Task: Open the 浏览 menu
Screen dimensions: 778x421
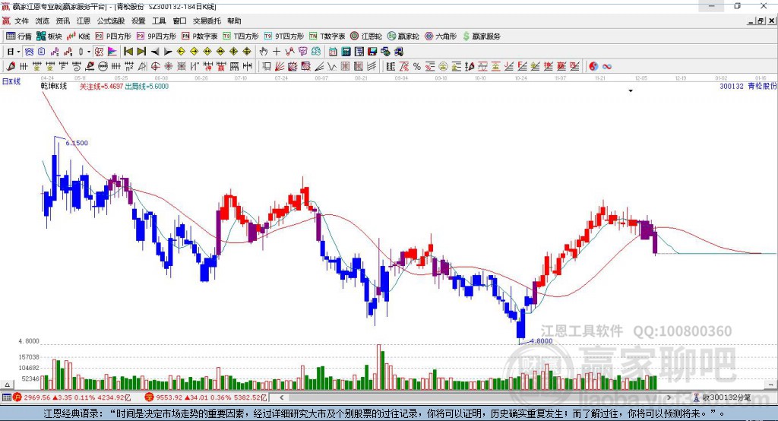Action: [43, 21]
